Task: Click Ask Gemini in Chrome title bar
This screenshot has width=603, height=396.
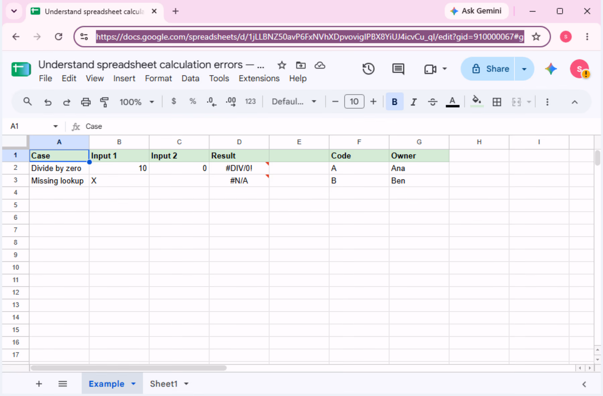Action: pos(476,11)
